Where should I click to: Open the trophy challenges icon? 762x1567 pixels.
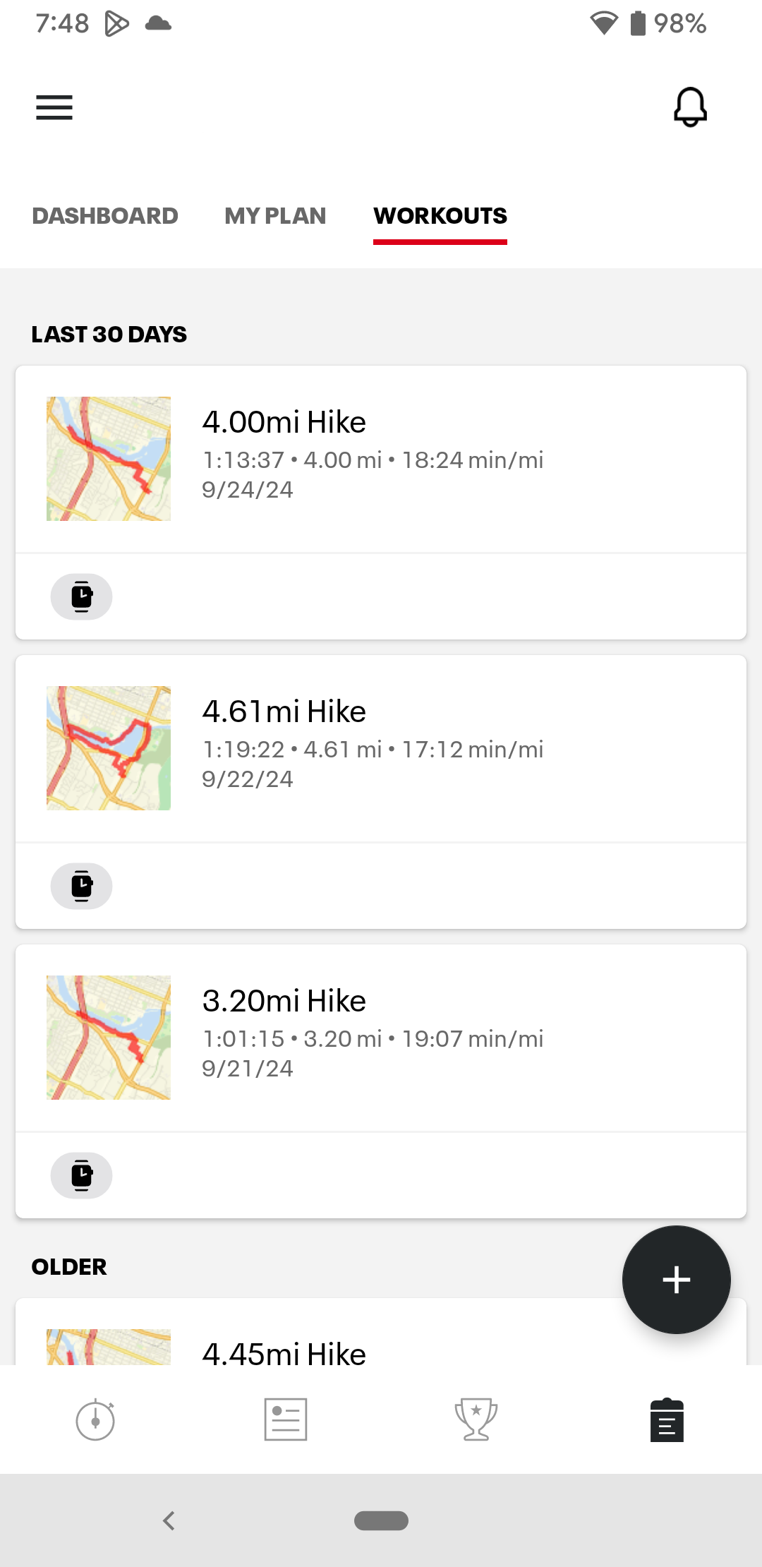[476, 1419]
